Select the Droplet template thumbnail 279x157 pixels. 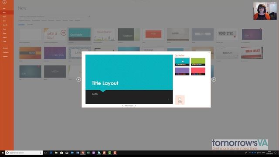pyautogui.click(x=227, y=53)
